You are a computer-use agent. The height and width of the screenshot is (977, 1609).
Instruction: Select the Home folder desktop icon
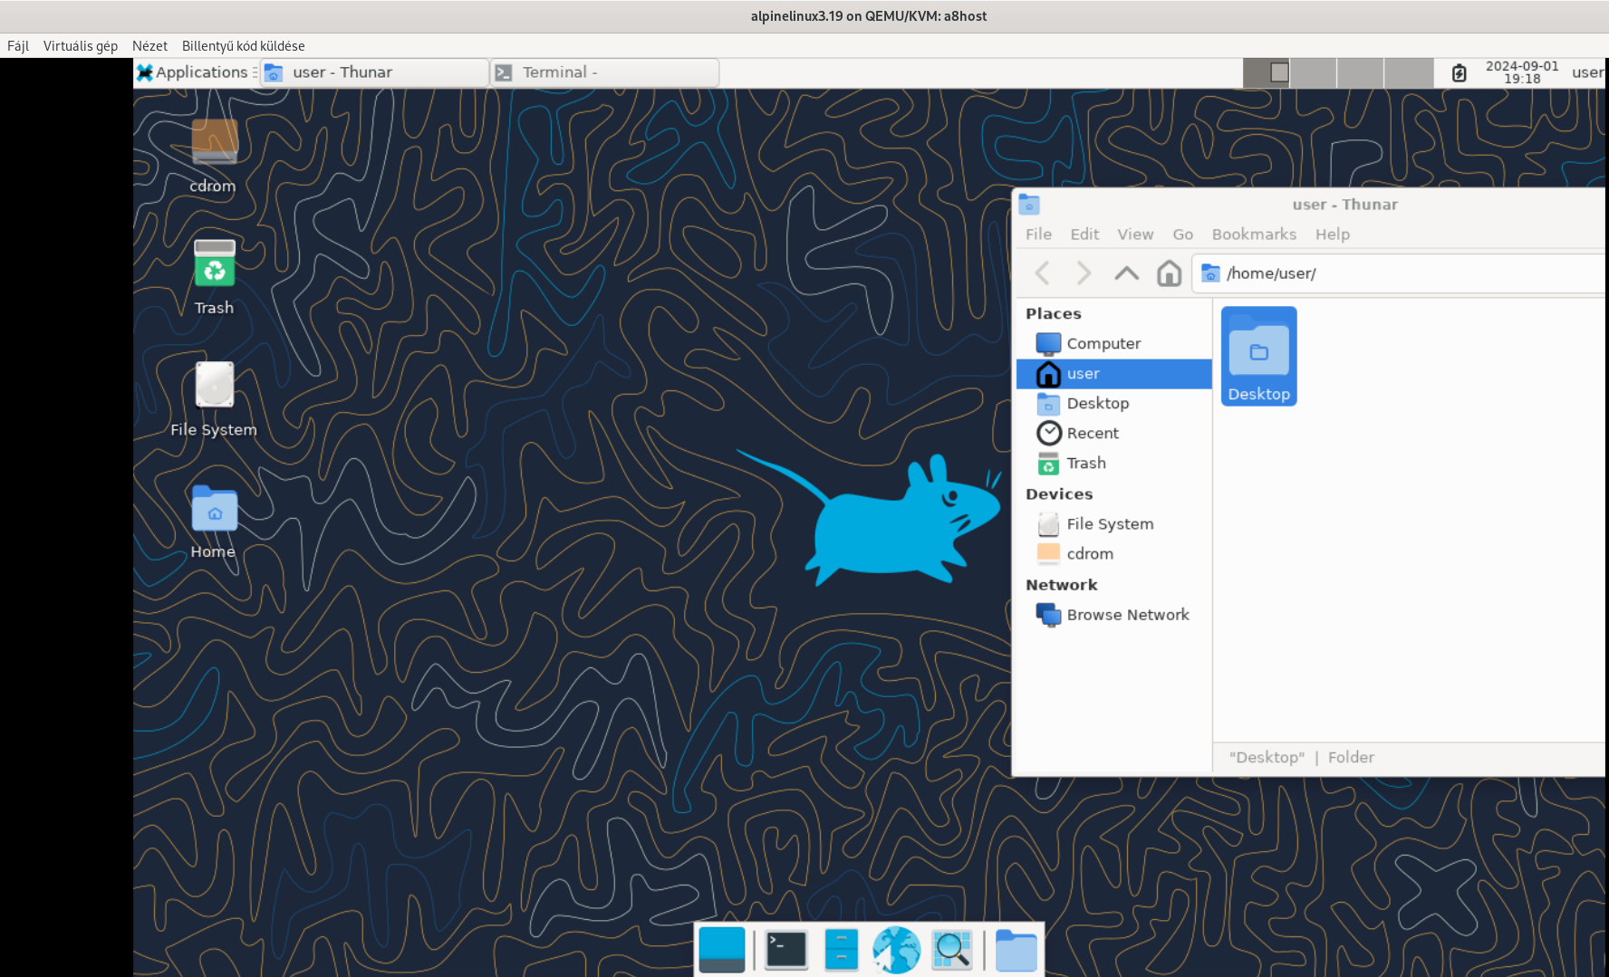214,522
